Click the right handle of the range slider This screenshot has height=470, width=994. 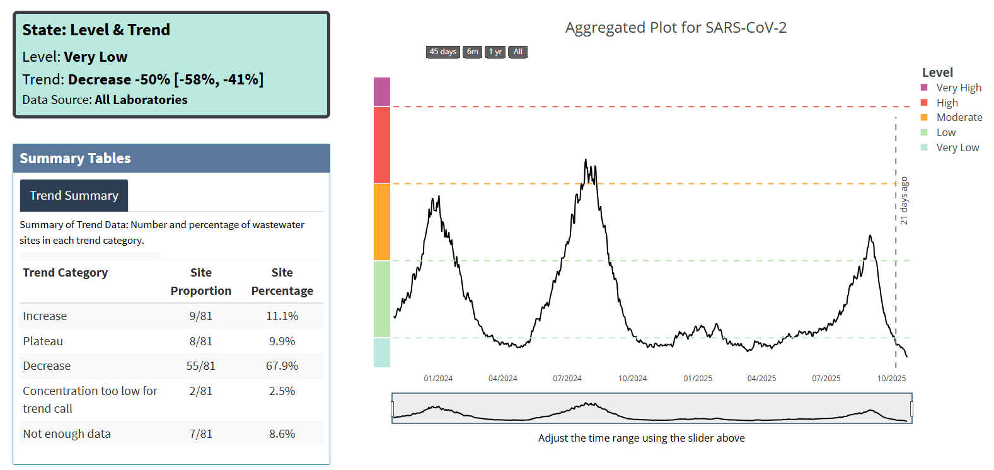(911, 409)
